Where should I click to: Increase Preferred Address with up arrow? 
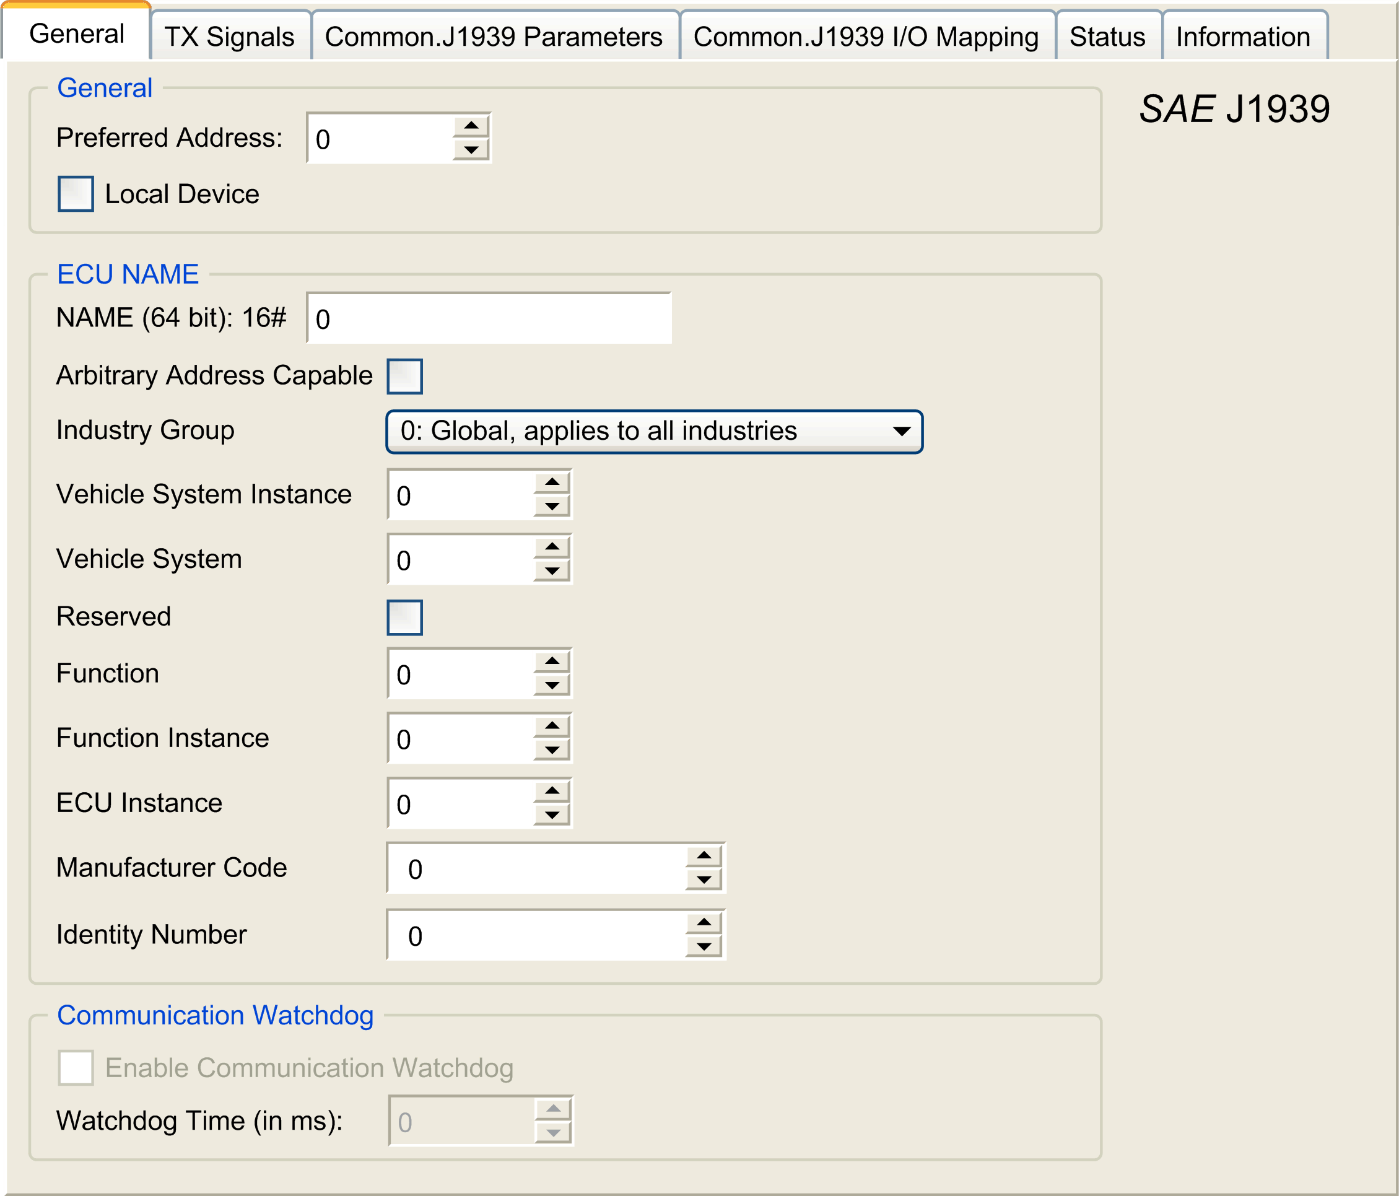[471, 126]
